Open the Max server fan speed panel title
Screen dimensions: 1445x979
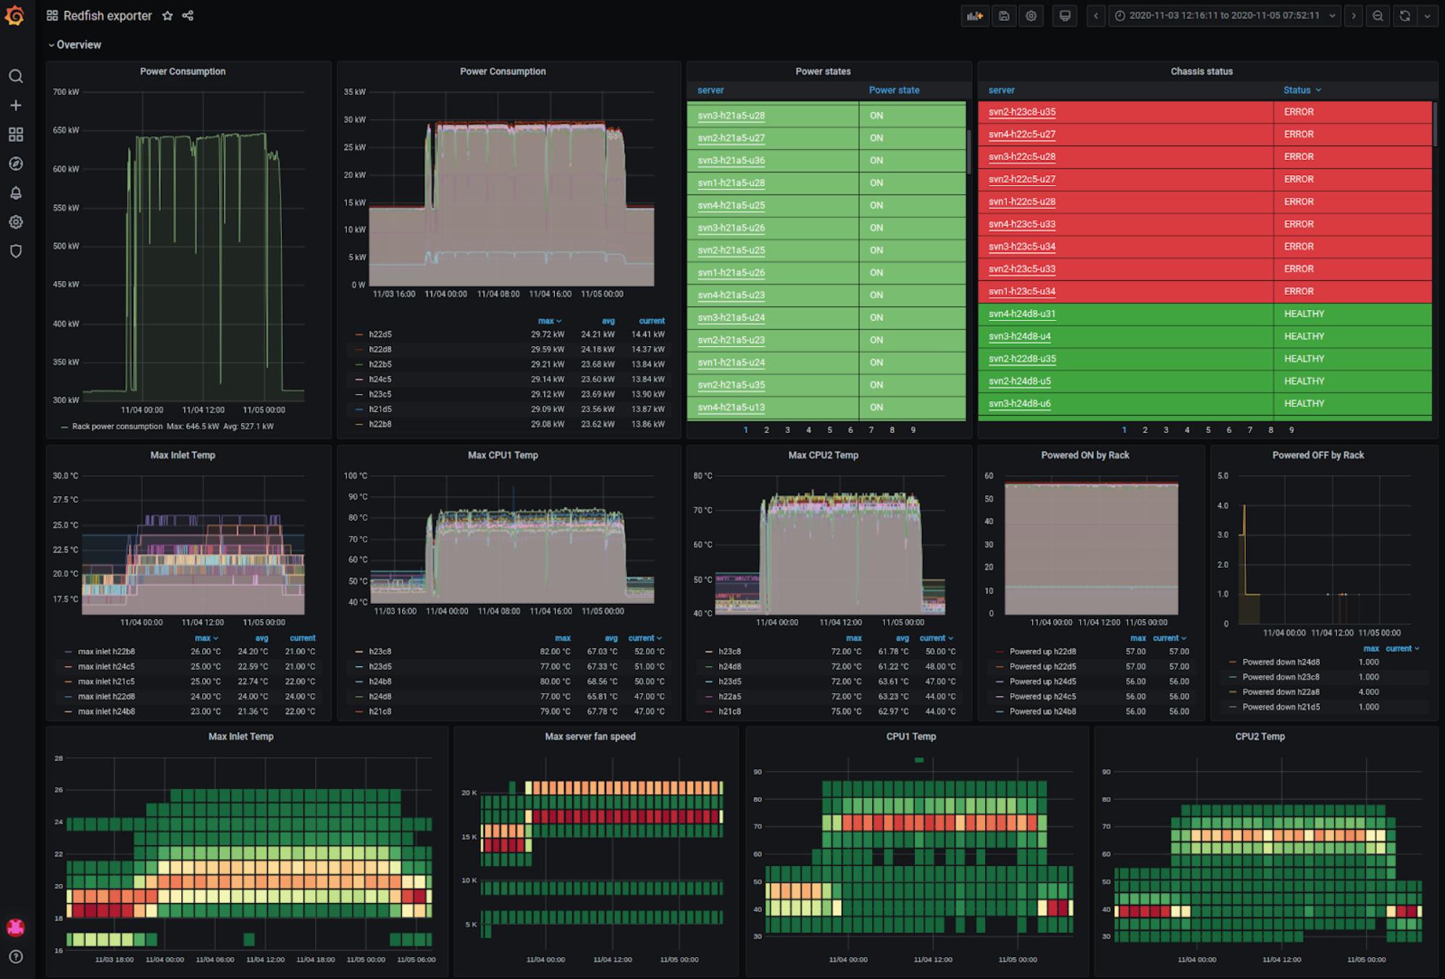[x=590, y=736]
